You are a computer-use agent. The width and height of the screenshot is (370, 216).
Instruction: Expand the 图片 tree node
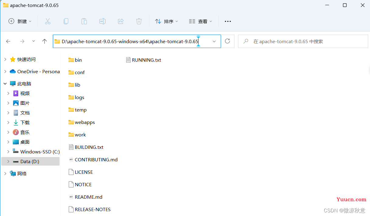coord(9,103)
